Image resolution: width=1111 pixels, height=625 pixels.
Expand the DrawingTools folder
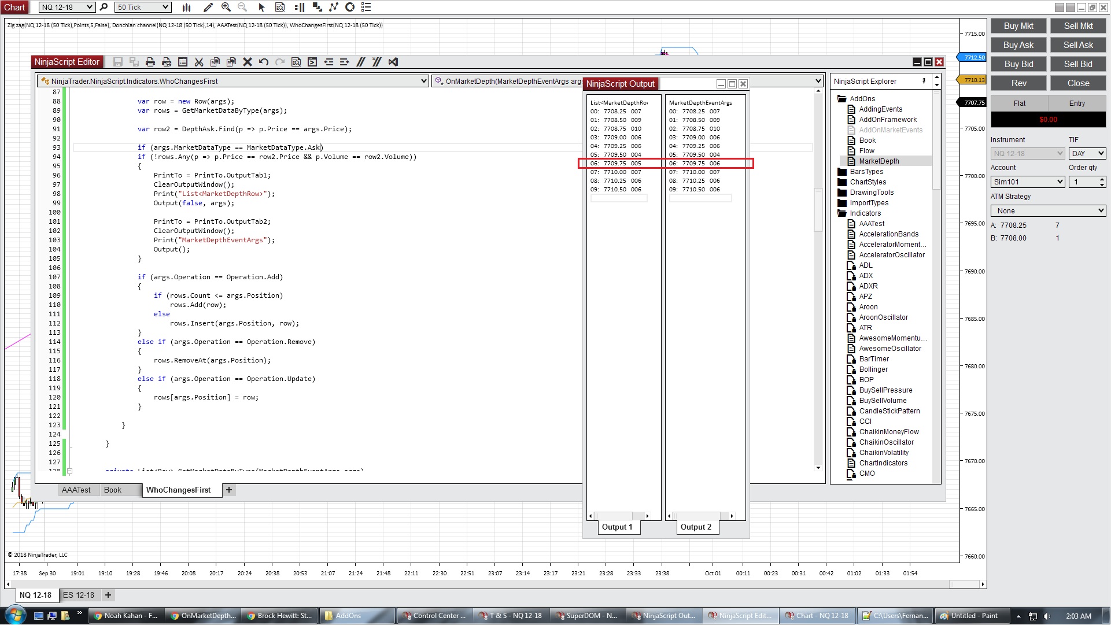coord(841,193)
